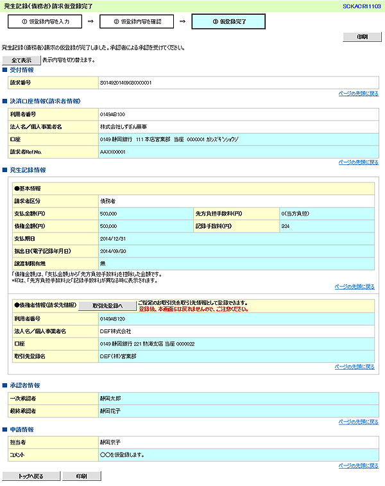Image resolution: width=385 pixels, height=486 pixels.
Task: Follow ページの先頭に戻る link under 基本情報 notes
Action: pos(354,287)
